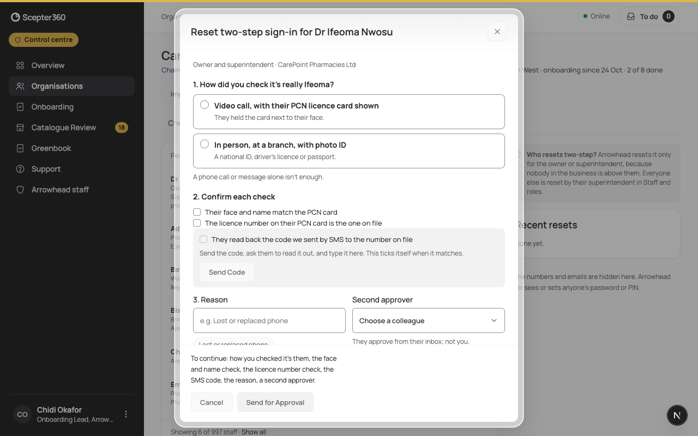Click the To do 0 counter badge

pyautogui.click(x=669, y=16)
